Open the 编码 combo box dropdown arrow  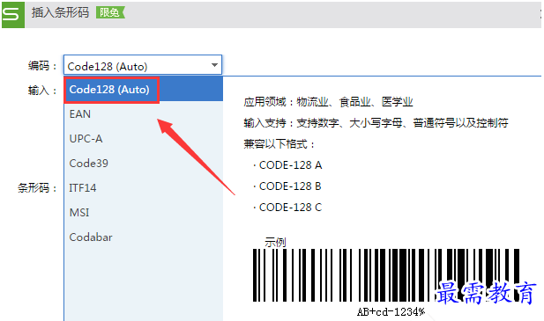pos(214,65)
